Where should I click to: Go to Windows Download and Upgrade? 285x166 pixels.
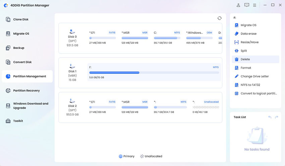pos(30,106)
